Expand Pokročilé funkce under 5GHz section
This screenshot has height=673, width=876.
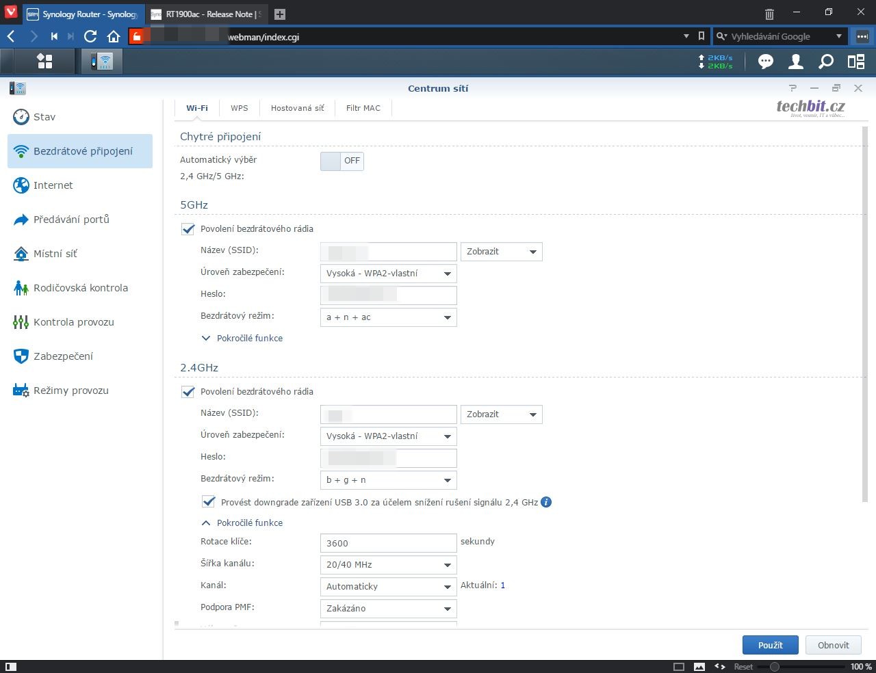[243, 338]
